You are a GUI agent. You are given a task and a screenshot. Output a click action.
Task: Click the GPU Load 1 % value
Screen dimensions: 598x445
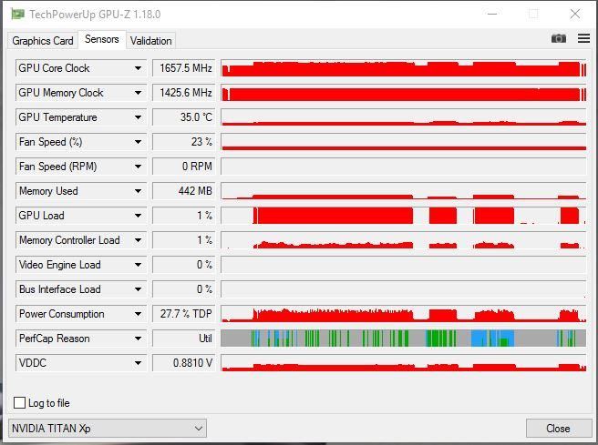tap(184, 216)
